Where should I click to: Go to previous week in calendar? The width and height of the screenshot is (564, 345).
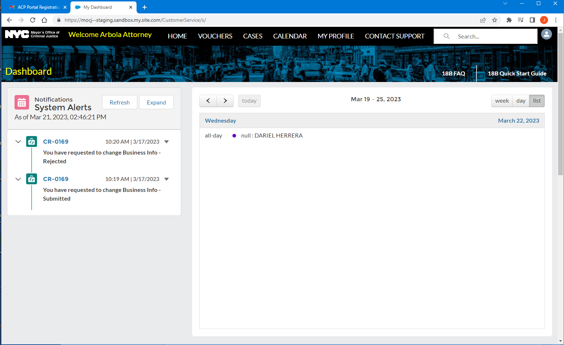[x=208, y=101]
